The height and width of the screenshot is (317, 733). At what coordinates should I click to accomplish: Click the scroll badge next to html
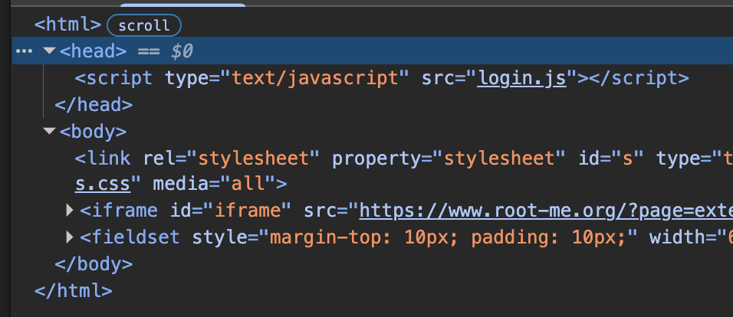(x=144, y=25)
